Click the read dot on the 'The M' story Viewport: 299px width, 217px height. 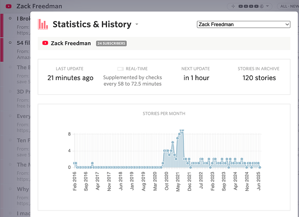pyautogui.click(x=10, y=164)
